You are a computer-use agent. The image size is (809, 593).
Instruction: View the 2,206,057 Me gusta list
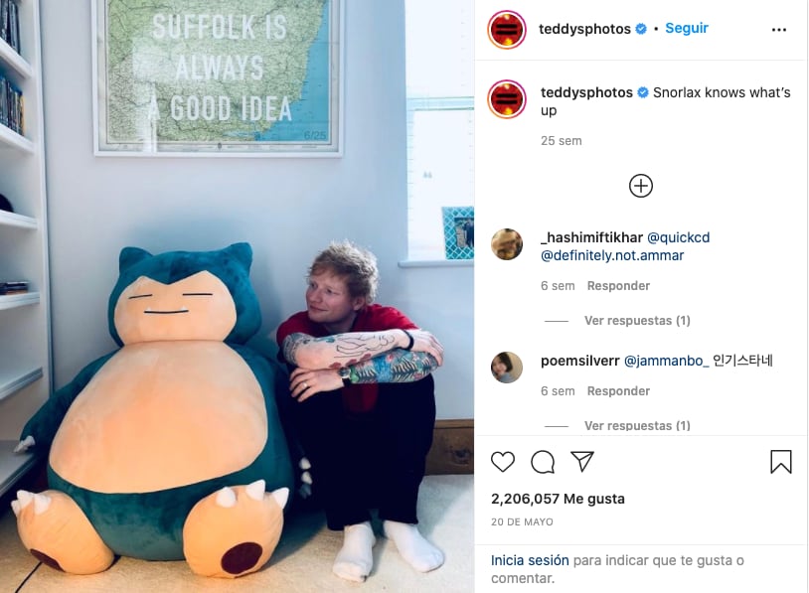558,499
